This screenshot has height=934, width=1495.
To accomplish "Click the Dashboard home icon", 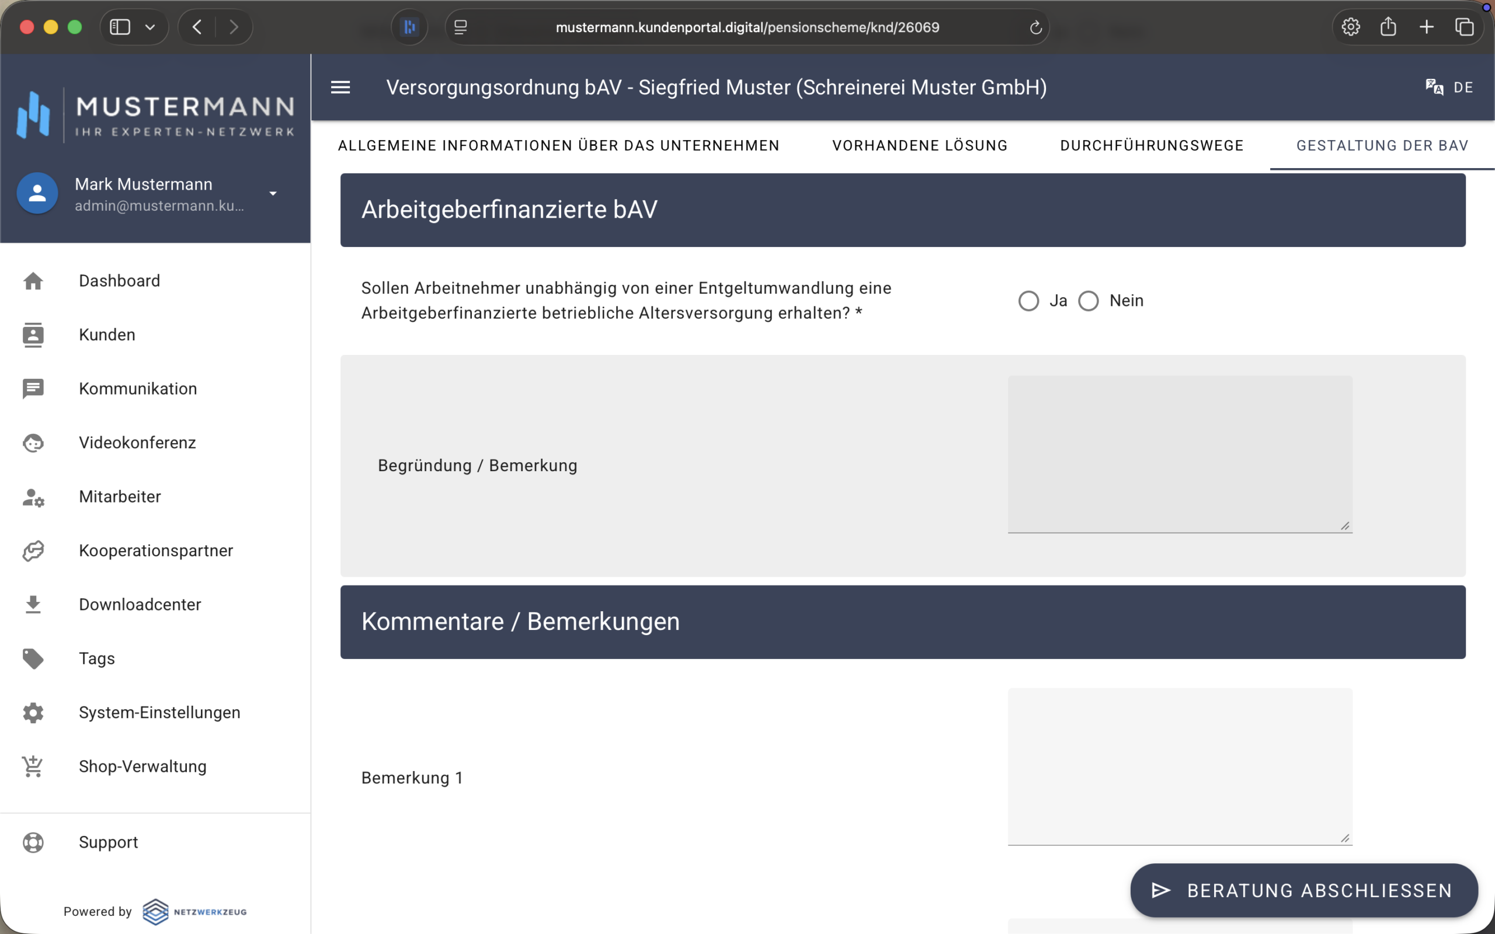I will (x=33, y=281).
